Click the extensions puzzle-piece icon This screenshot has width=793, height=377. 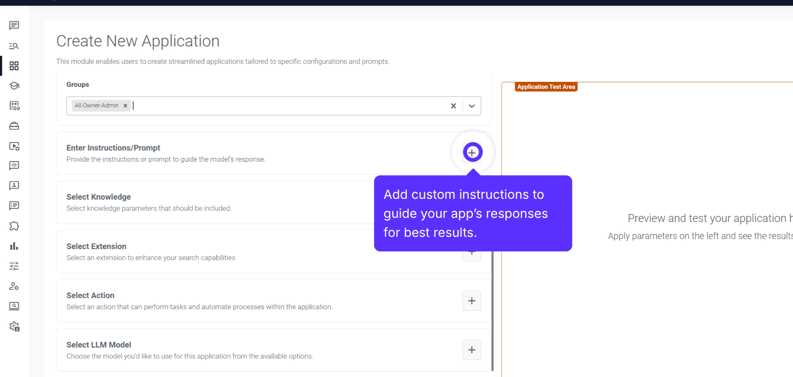(14, 226)
